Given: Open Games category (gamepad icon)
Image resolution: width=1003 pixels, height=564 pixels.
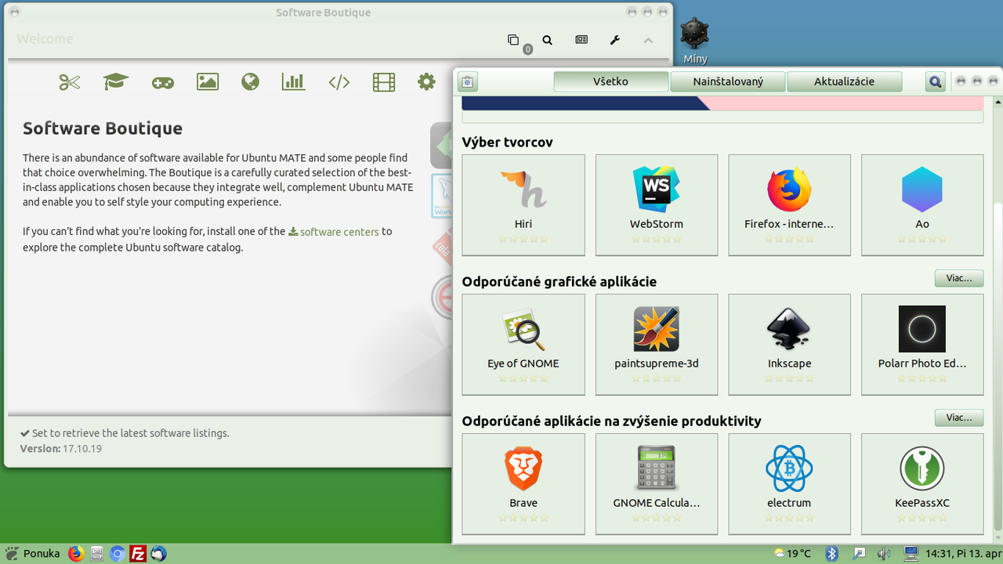Looking at the screenshot, I should coord(163,82).
